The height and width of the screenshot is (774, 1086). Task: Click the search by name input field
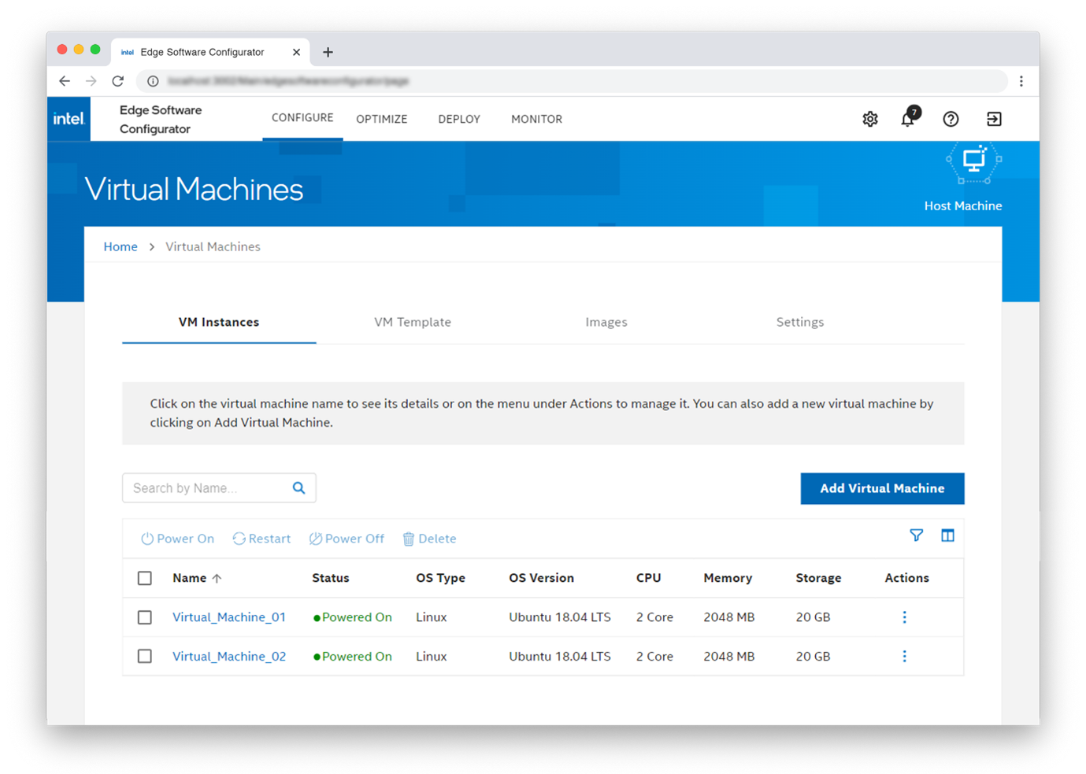tap(206, 488)
